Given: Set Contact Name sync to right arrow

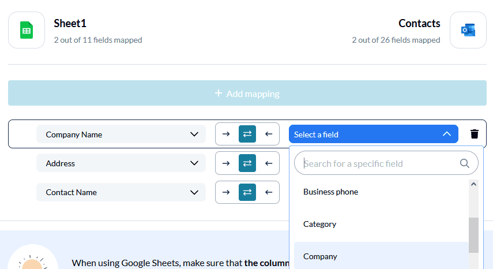Looking at the screenshot, I should click(226, 192).
